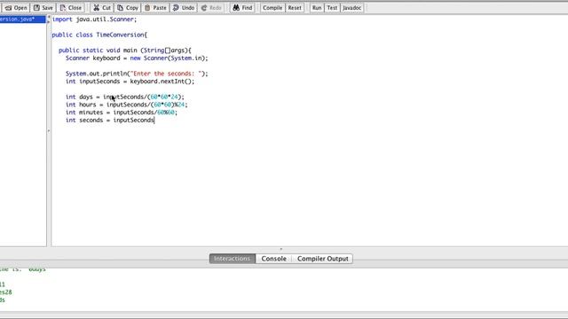Image resolution: width=568 pixels, height=319 pixels.
Task: Open the Console tab
Action: coord(274,259)
